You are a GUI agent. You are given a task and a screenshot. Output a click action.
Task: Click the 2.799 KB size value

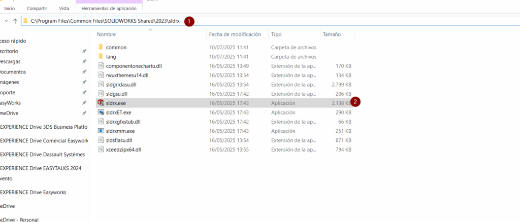coord(341,84)
